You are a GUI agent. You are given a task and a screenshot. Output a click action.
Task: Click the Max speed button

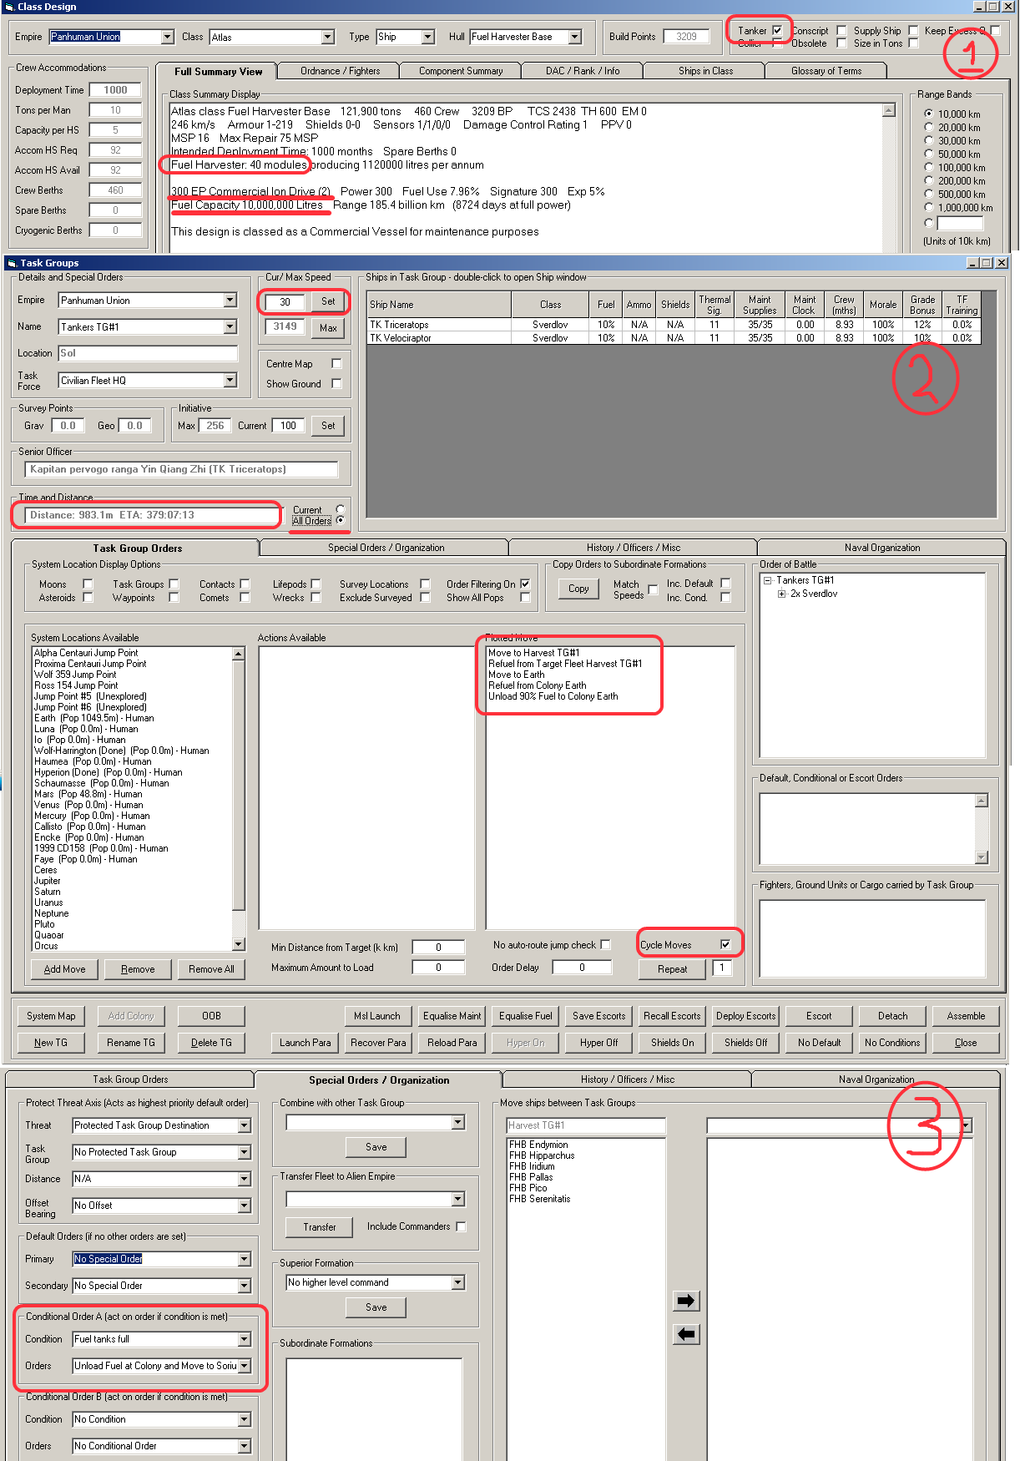(x=328, y=328)
